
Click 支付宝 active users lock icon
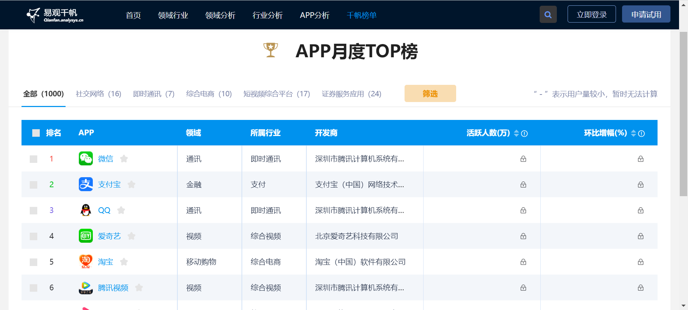pos(523,184)
